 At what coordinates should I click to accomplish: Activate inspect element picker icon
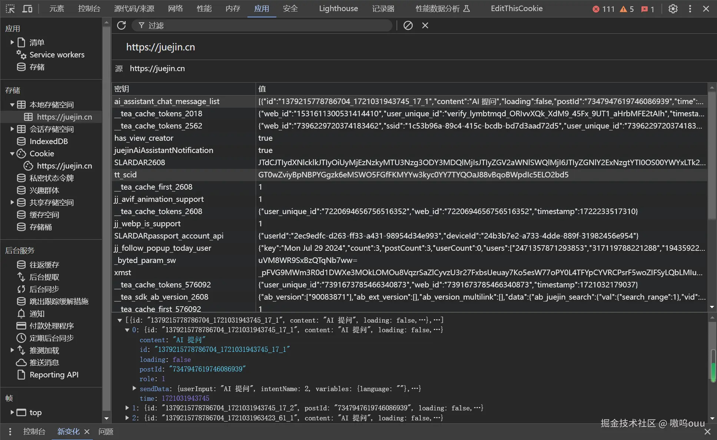(x=10, y=9)
